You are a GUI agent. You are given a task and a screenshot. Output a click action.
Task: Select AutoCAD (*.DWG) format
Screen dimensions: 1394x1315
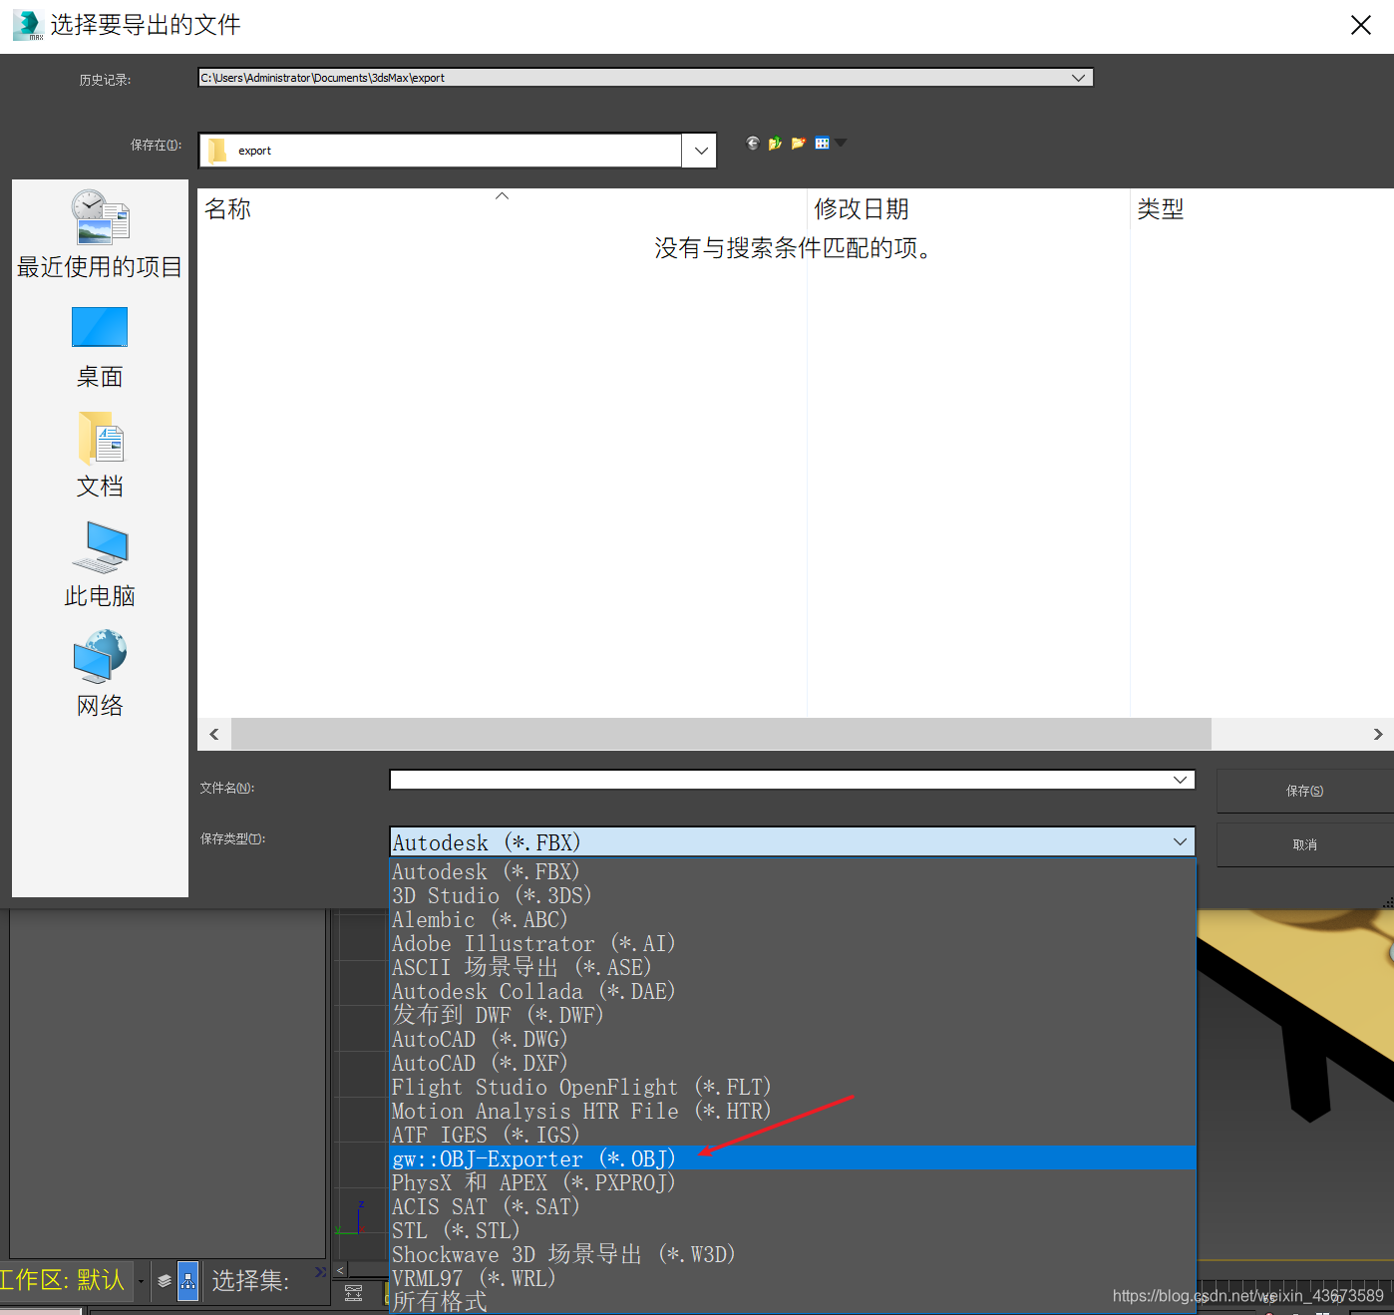click(x=793, y=1039)
